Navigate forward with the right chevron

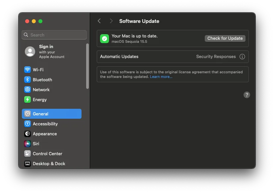[x=111, y=21]
